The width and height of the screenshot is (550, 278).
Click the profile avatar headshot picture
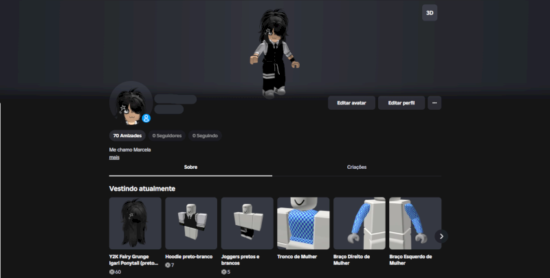coord(131,103)
